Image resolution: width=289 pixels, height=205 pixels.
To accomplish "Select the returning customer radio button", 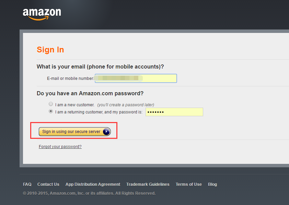I will point(51,111).
